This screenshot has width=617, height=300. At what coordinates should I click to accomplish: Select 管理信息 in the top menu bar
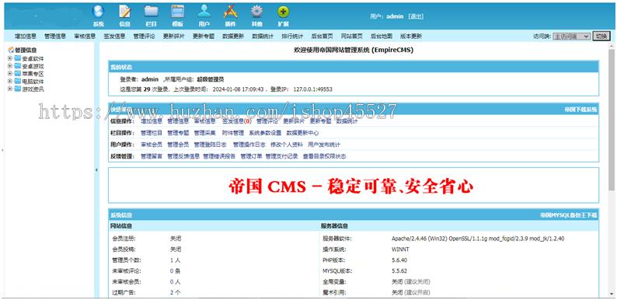[x=55, y=37]
